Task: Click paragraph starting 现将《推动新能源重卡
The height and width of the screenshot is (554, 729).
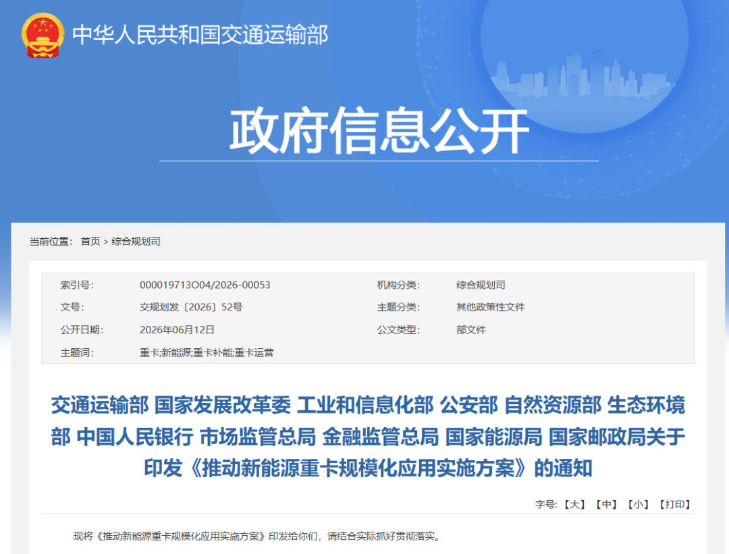Action: click(256, 536)
